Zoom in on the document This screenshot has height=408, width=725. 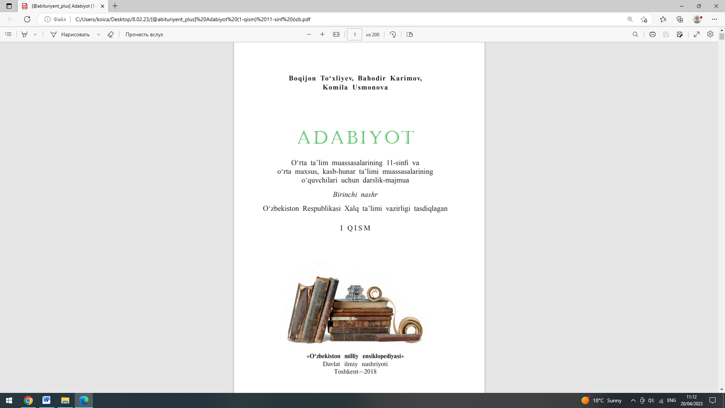pyautogui.click(x=322, y=34)
